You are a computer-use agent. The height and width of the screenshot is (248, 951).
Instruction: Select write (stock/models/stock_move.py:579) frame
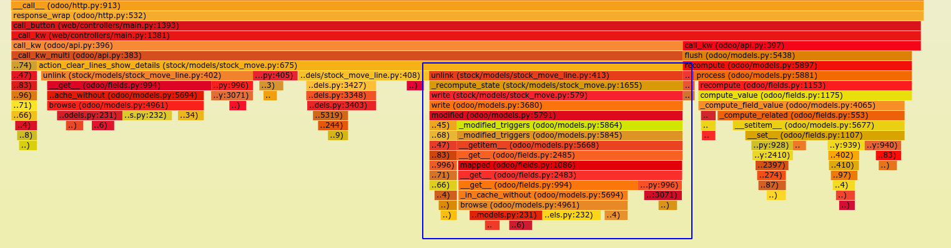click(556, 95)
